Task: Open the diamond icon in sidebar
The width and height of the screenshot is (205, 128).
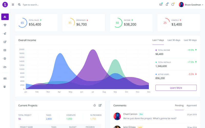Action: 5,25
